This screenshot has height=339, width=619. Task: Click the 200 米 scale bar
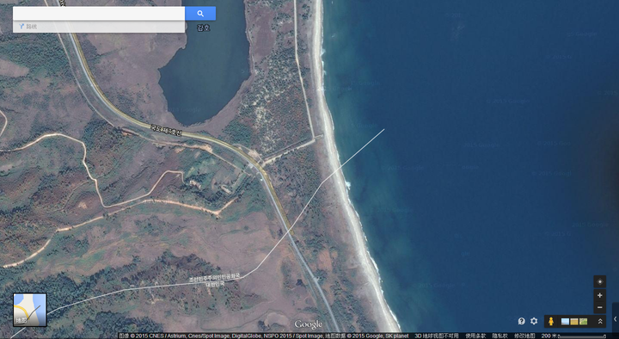[573, 336]
